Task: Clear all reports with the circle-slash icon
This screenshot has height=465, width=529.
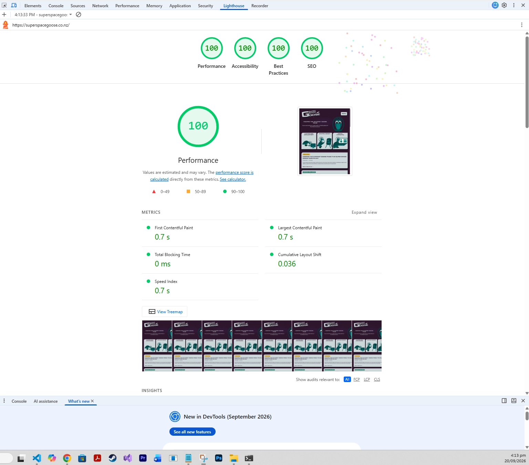Action: [x=79, y=14]
